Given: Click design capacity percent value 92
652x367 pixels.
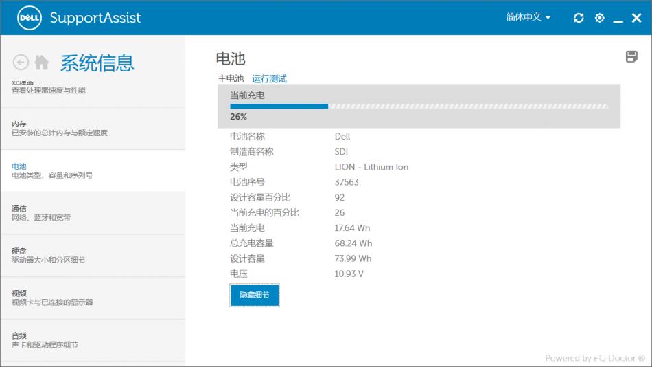Looking at the screenshot, I should coord(339,197).
